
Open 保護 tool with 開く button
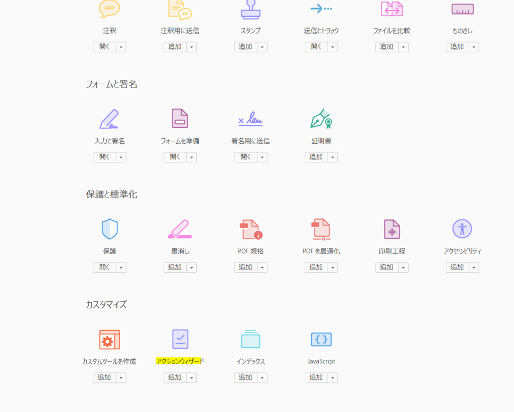104,267
